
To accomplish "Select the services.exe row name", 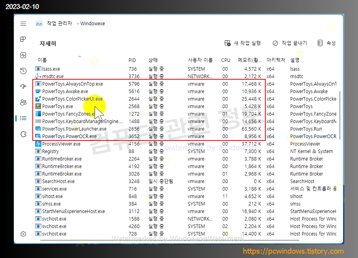I will point(54,189).
